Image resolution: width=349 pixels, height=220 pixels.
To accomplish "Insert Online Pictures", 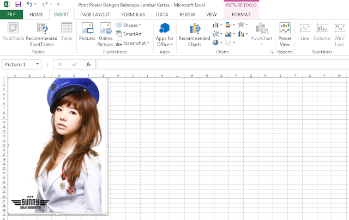I will click(x=105, y=35).
